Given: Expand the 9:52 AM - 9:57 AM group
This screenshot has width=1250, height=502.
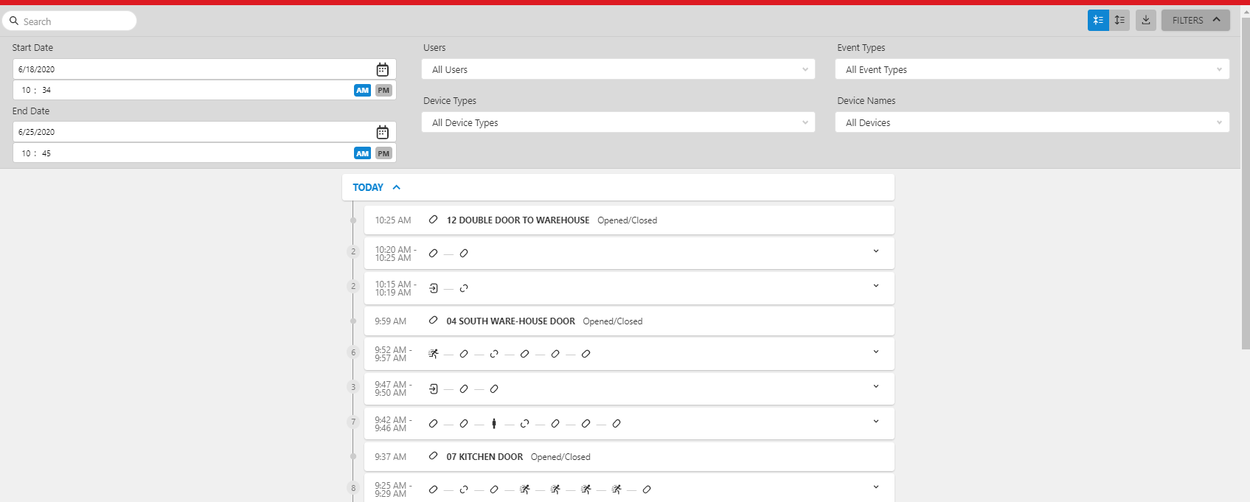Looking at the screenshot, I should click(876, 352).
